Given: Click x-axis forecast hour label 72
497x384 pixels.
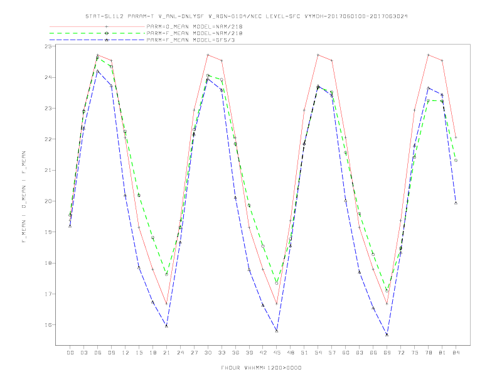Looking at the screenshot, I should click(401, 353).
